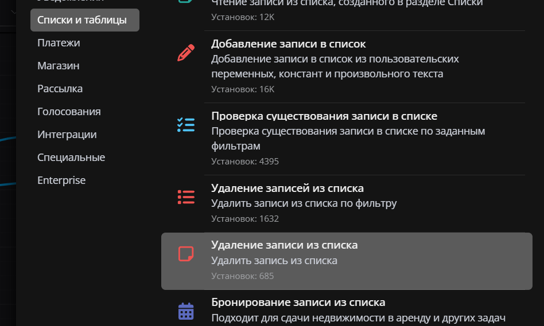Click the blue checklist icon for Проверка существования
544x326 pixels.
tap(186, 124)
